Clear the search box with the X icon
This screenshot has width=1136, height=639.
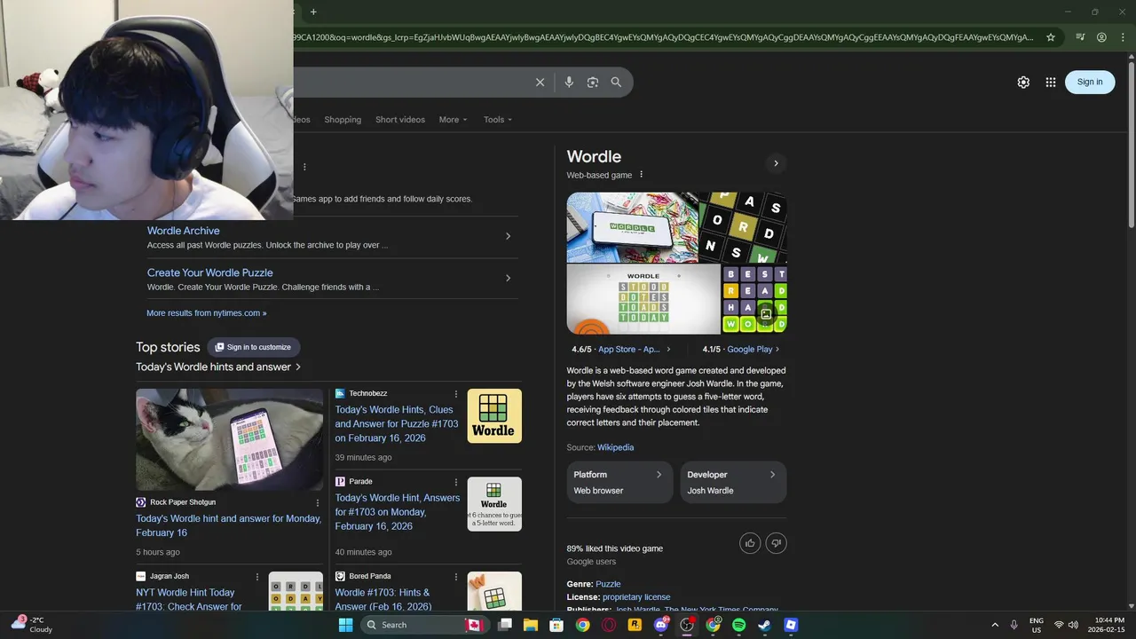pyautogui.click(x=540, y=83)
